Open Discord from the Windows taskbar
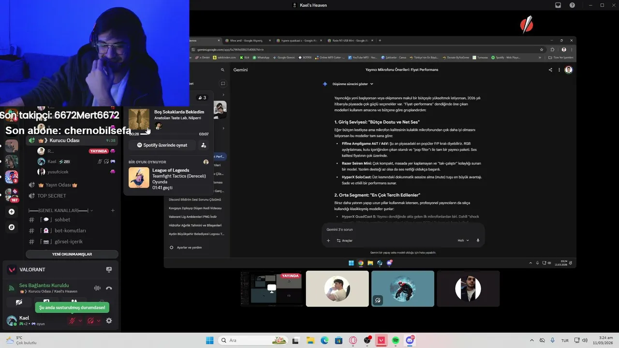Screen dimensions: 619x348 tap(410, 340)
